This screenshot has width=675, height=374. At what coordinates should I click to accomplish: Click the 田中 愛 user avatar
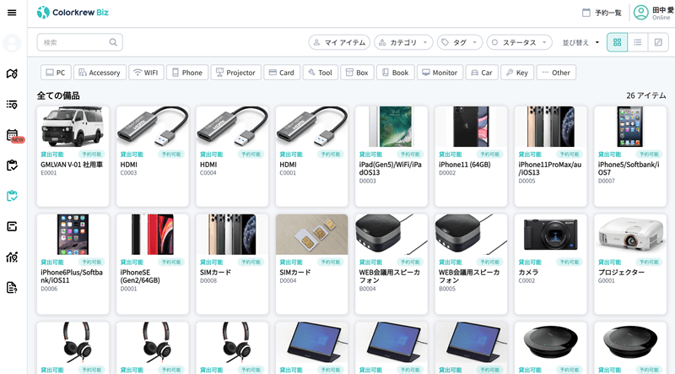click(x=641, y=13)
